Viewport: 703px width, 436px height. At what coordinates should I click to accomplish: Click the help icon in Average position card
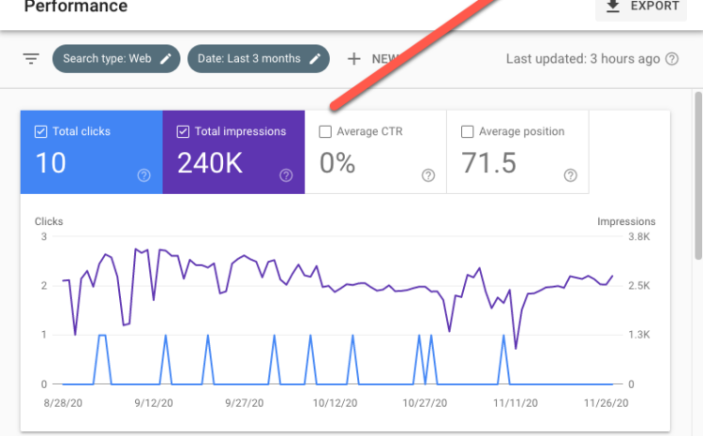point(571,175)
